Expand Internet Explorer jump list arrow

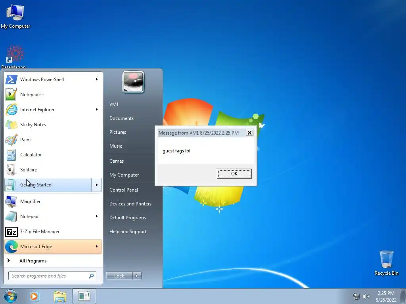tap(97, 110)
